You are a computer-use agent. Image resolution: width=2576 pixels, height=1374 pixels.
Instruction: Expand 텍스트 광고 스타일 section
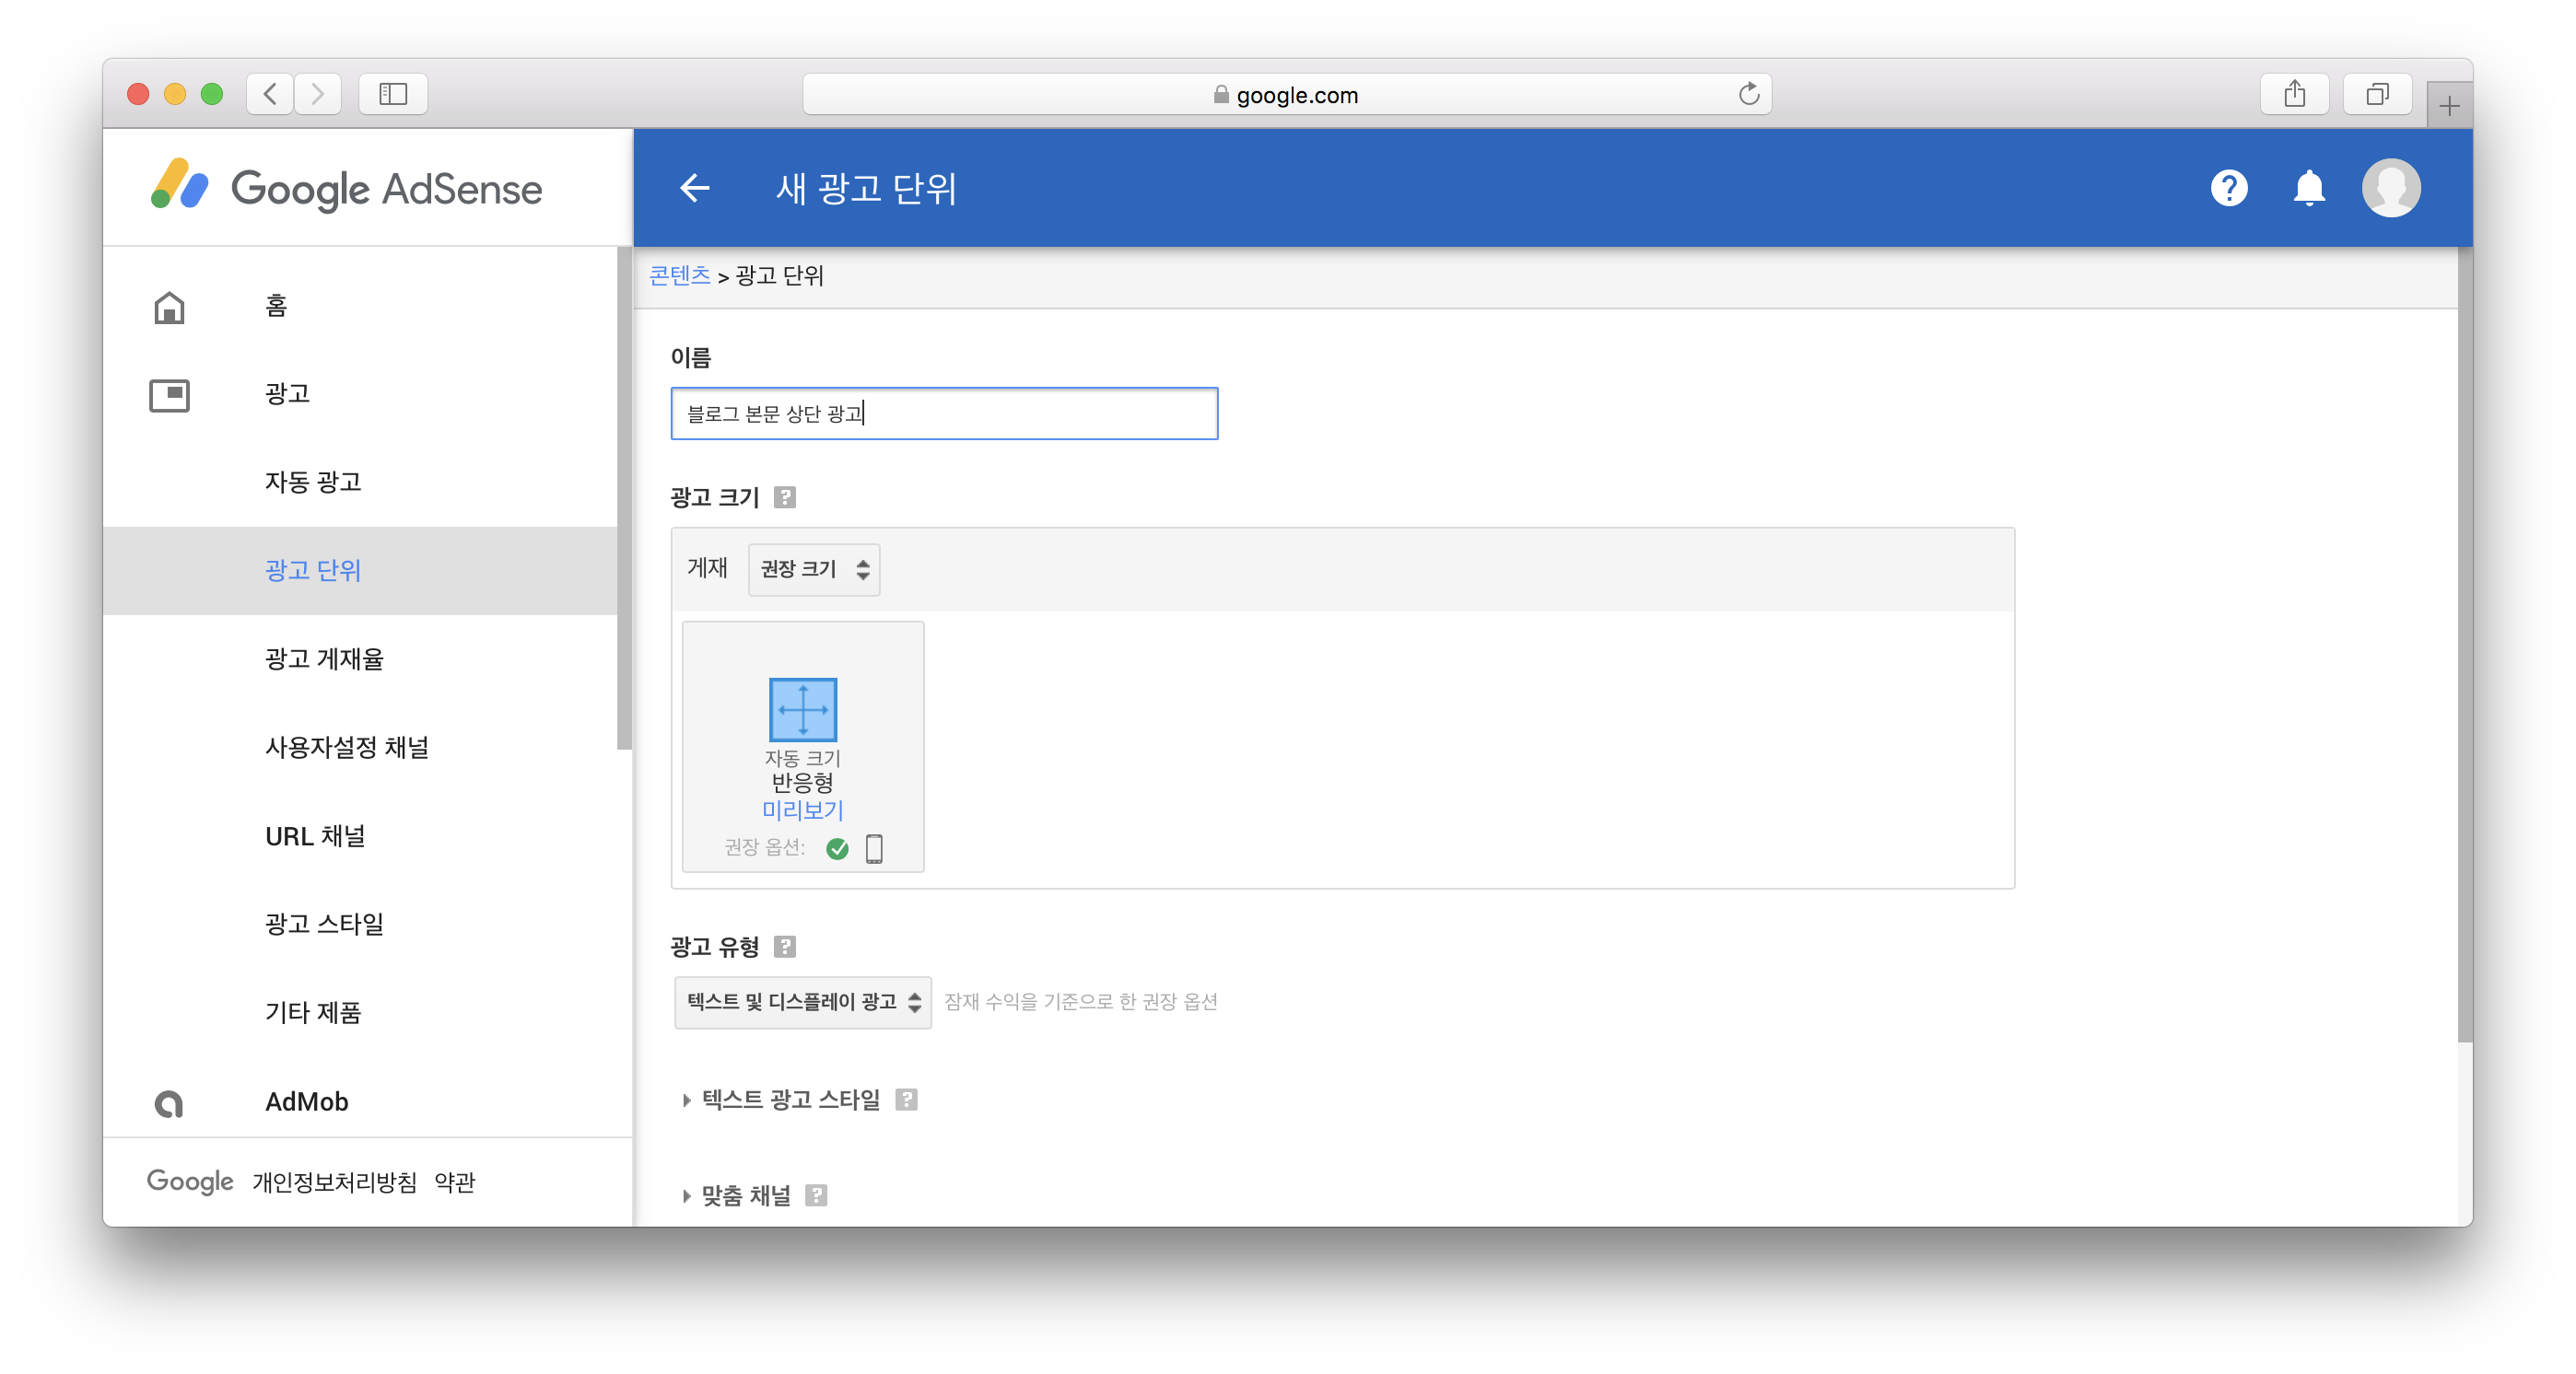pyautogui.click(x=790, y=1100)
